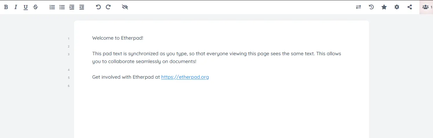This screenshot has height=138, width=433.
Task: Insert an ordered numbered list
Action: coord(52,7)
